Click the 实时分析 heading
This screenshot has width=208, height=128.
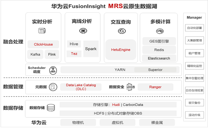coord(42,22)
